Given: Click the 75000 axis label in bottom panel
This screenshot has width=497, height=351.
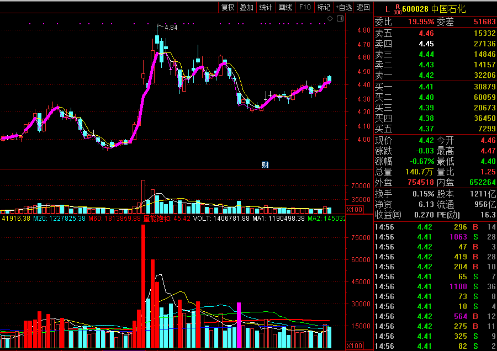Looking at the screenshot, I should [361, 238].
